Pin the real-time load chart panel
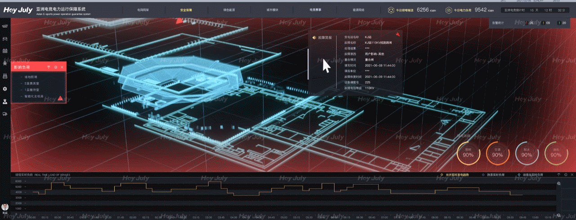 tap(559, 175)
